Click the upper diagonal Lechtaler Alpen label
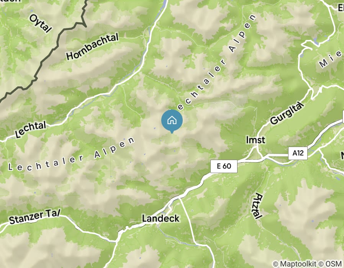The width and height of the screenshot is (344, 268). coord(217,62)
